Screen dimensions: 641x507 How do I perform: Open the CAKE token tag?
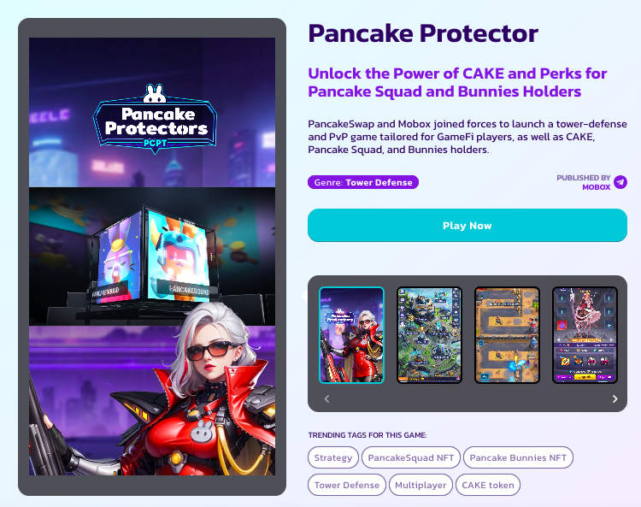(x=488, y=485)
